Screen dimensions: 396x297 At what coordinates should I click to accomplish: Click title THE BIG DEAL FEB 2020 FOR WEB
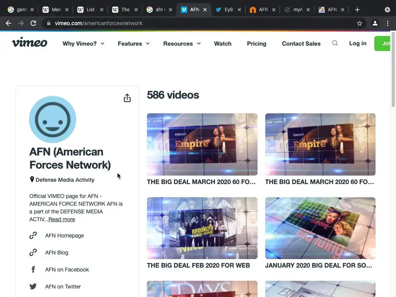(x=198, y=265)
